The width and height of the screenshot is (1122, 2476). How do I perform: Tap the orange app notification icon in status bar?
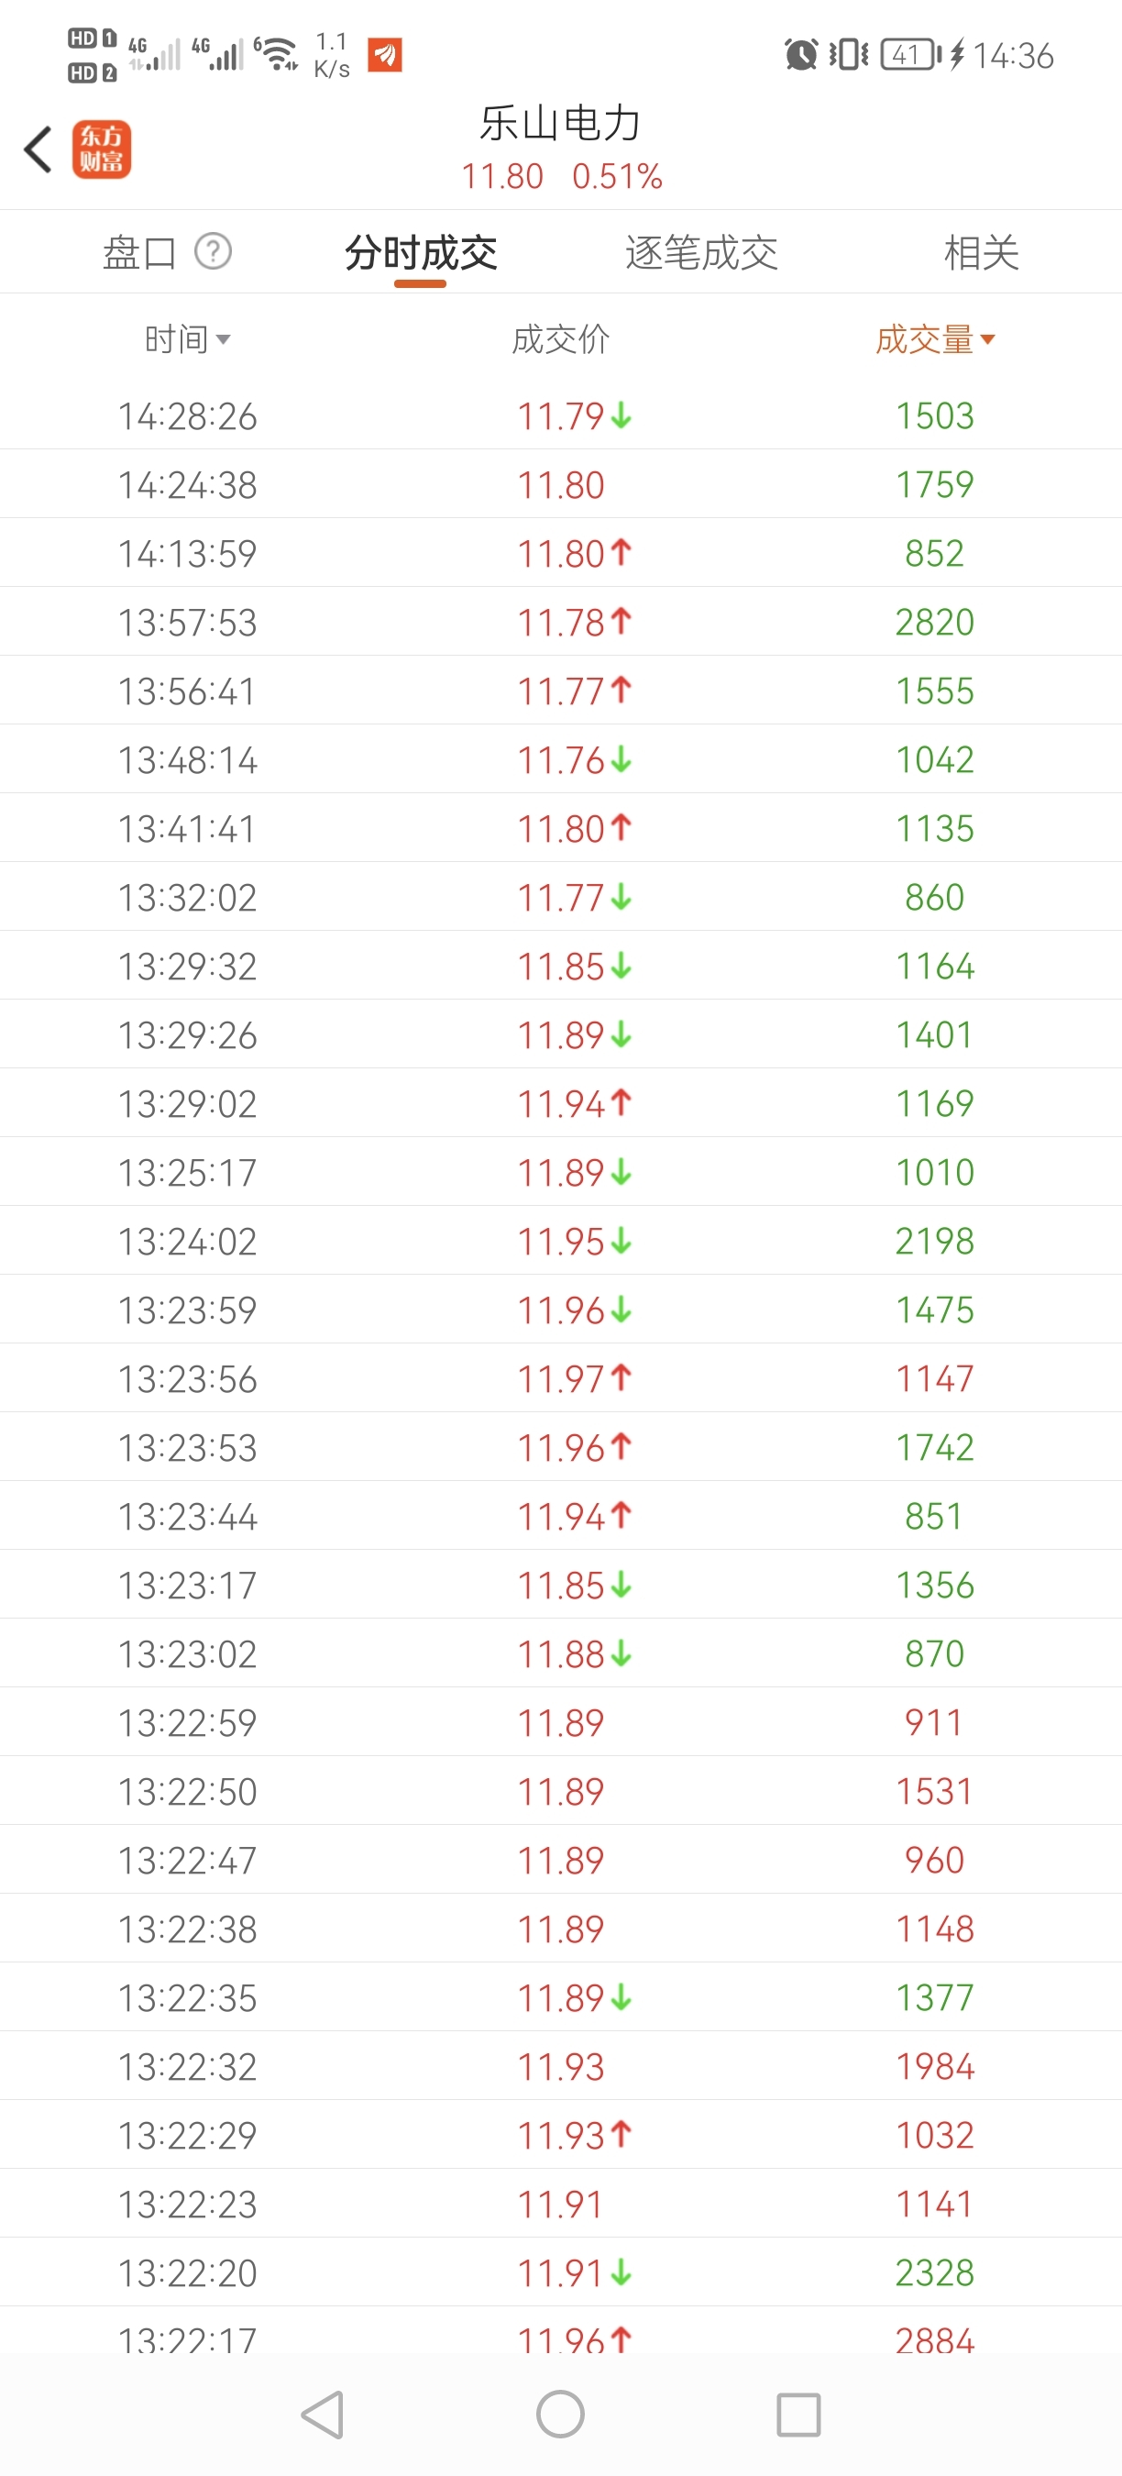click(x=385, y=55)
